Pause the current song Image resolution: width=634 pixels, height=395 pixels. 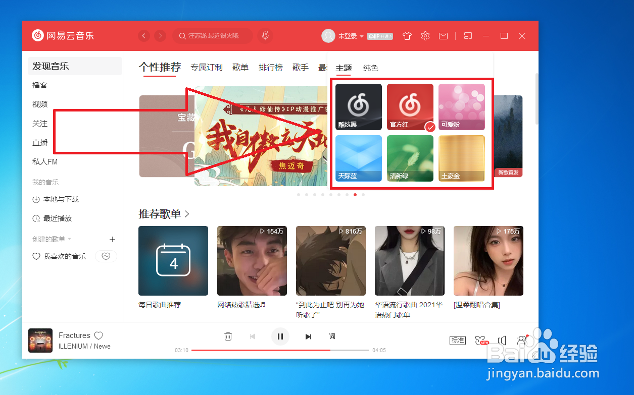[x=280, y=336]
